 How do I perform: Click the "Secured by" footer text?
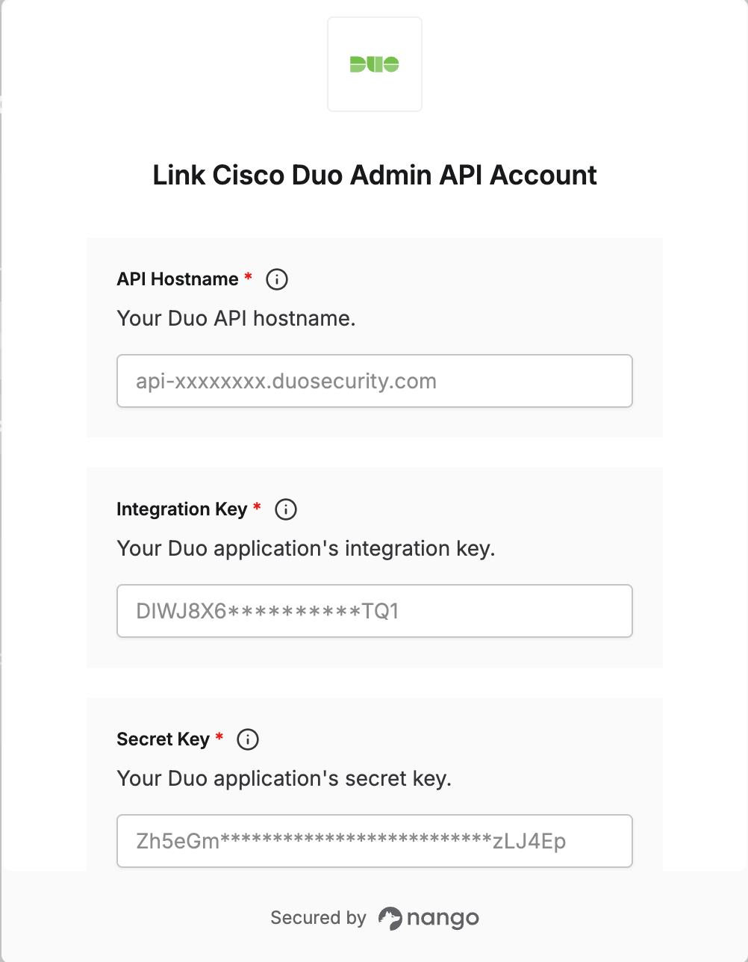coord(319,918)
